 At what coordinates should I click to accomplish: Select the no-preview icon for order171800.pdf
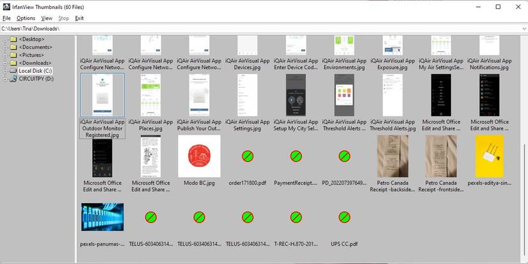[248, 157]
